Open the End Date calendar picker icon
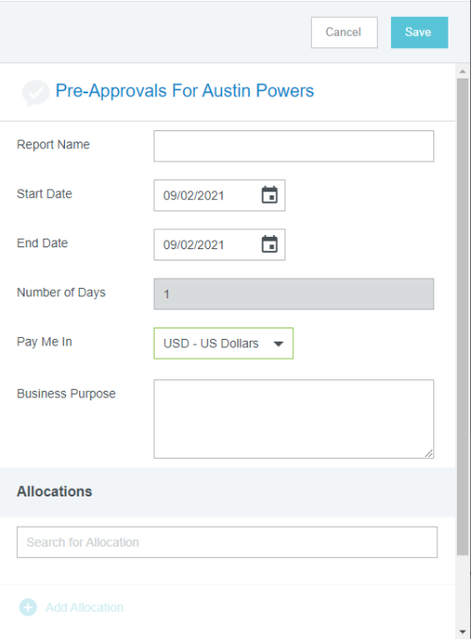Image resolution: width=471 pixels, height=639 pixels. 269,244
